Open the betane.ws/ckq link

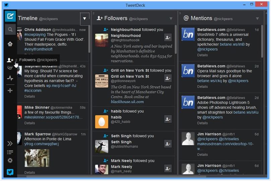(x=209, y=81)
